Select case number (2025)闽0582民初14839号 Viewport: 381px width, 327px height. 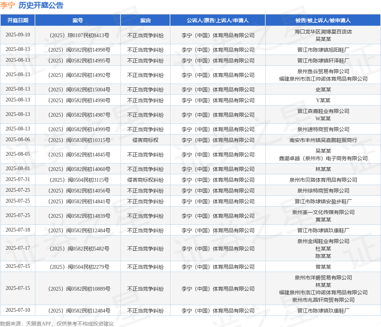click(79, 216)
